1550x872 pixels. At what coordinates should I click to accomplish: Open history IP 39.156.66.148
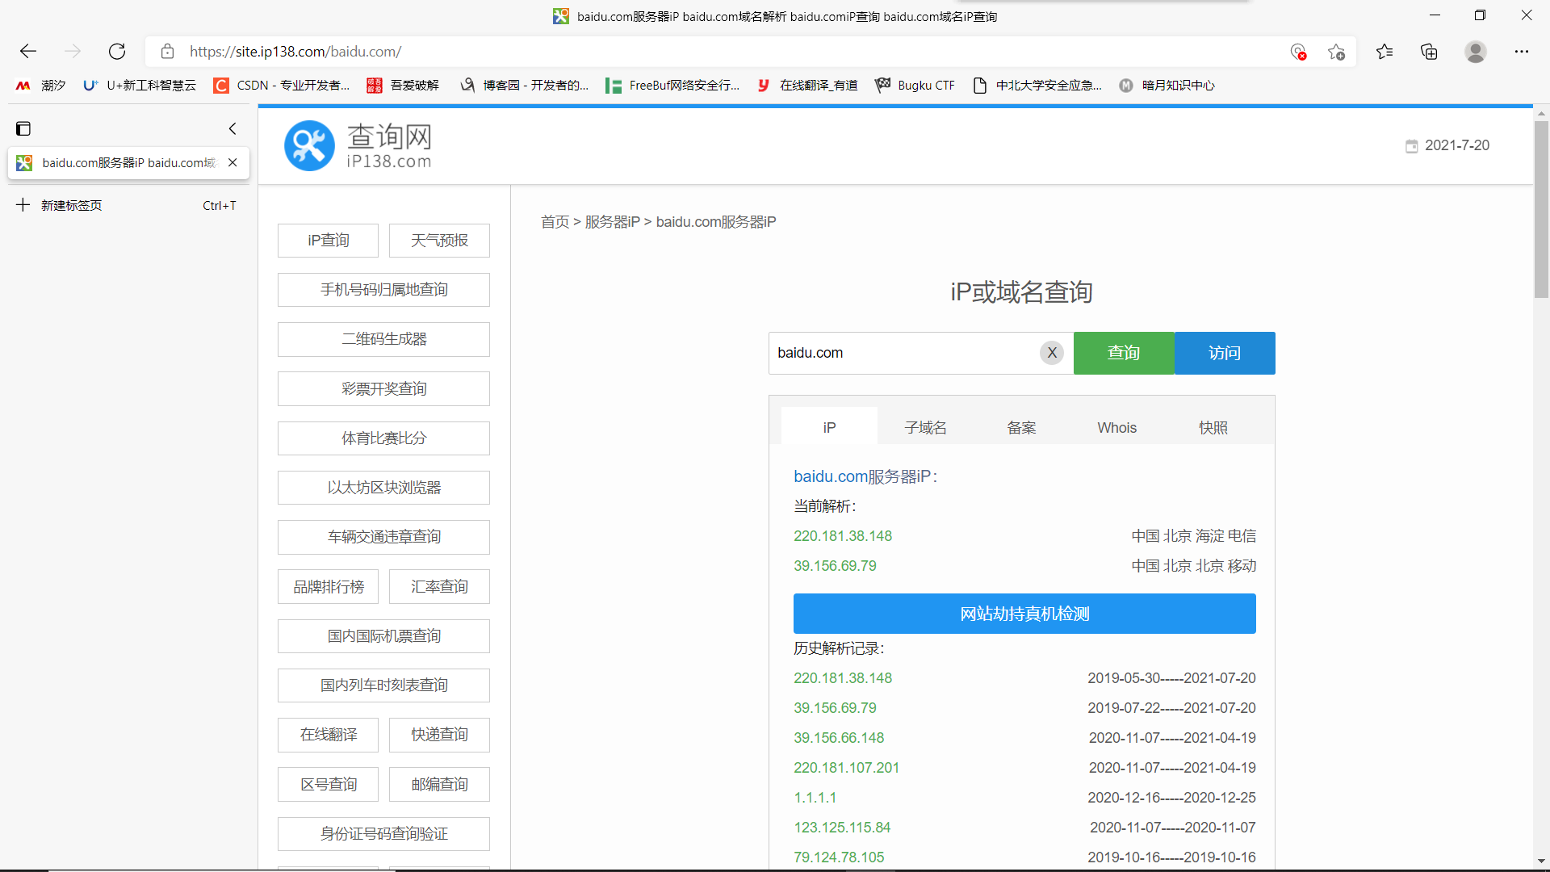click(839, 738)
